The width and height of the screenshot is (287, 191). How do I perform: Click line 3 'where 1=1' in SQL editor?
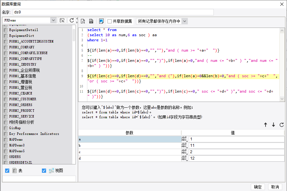(x=97, y=40)
